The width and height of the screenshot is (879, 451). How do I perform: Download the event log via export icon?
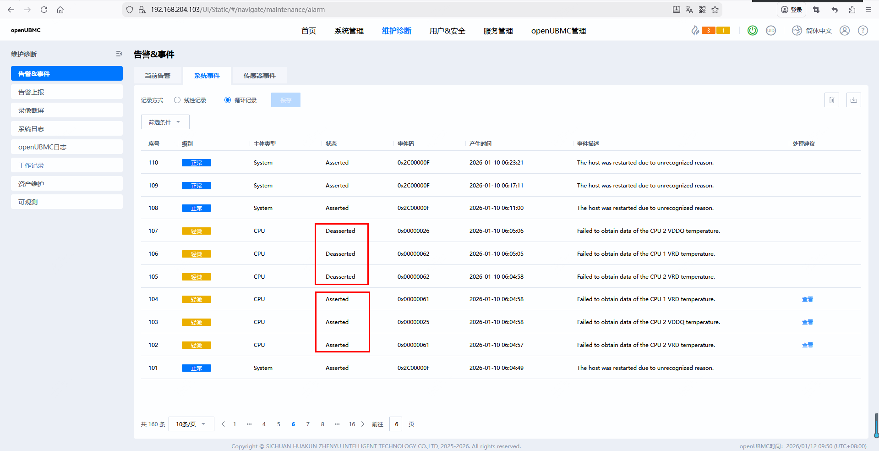pyautogui.click(x=853, y=100)
